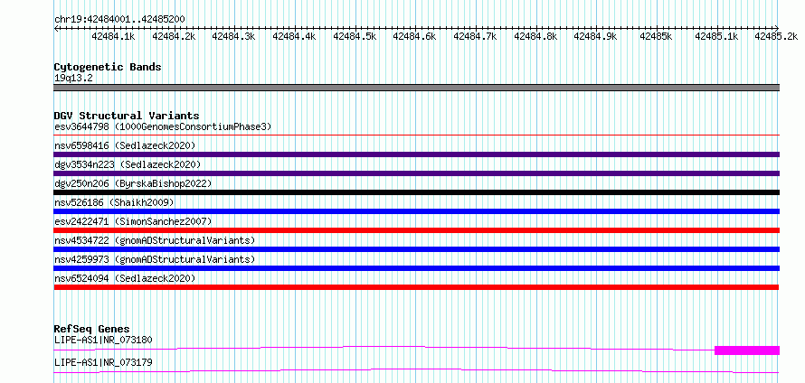
Task: Click ruler tick label 42484.9k
Action: pyautogui.click(x=595, y=36)
